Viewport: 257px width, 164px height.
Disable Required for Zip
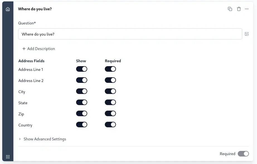[x=110, y=113]
